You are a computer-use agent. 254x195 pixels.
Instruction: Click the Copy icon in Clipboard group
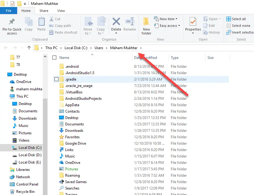pyautogui.click(x=28, y=22)
